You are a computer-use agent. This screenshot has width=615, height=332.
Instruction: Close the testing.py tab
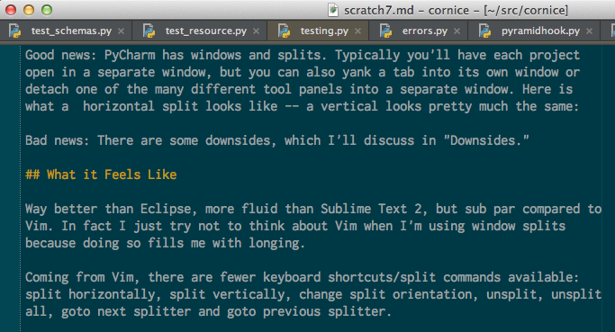point(357,31)
